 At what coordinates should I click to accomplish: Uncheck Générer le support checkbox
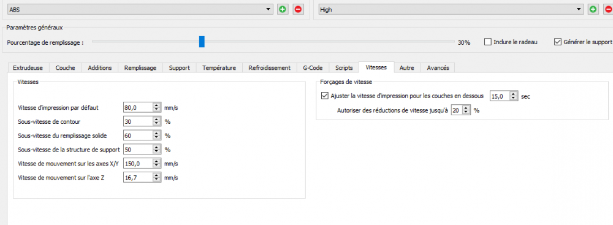pyautogui.click(x=558, y=42)
